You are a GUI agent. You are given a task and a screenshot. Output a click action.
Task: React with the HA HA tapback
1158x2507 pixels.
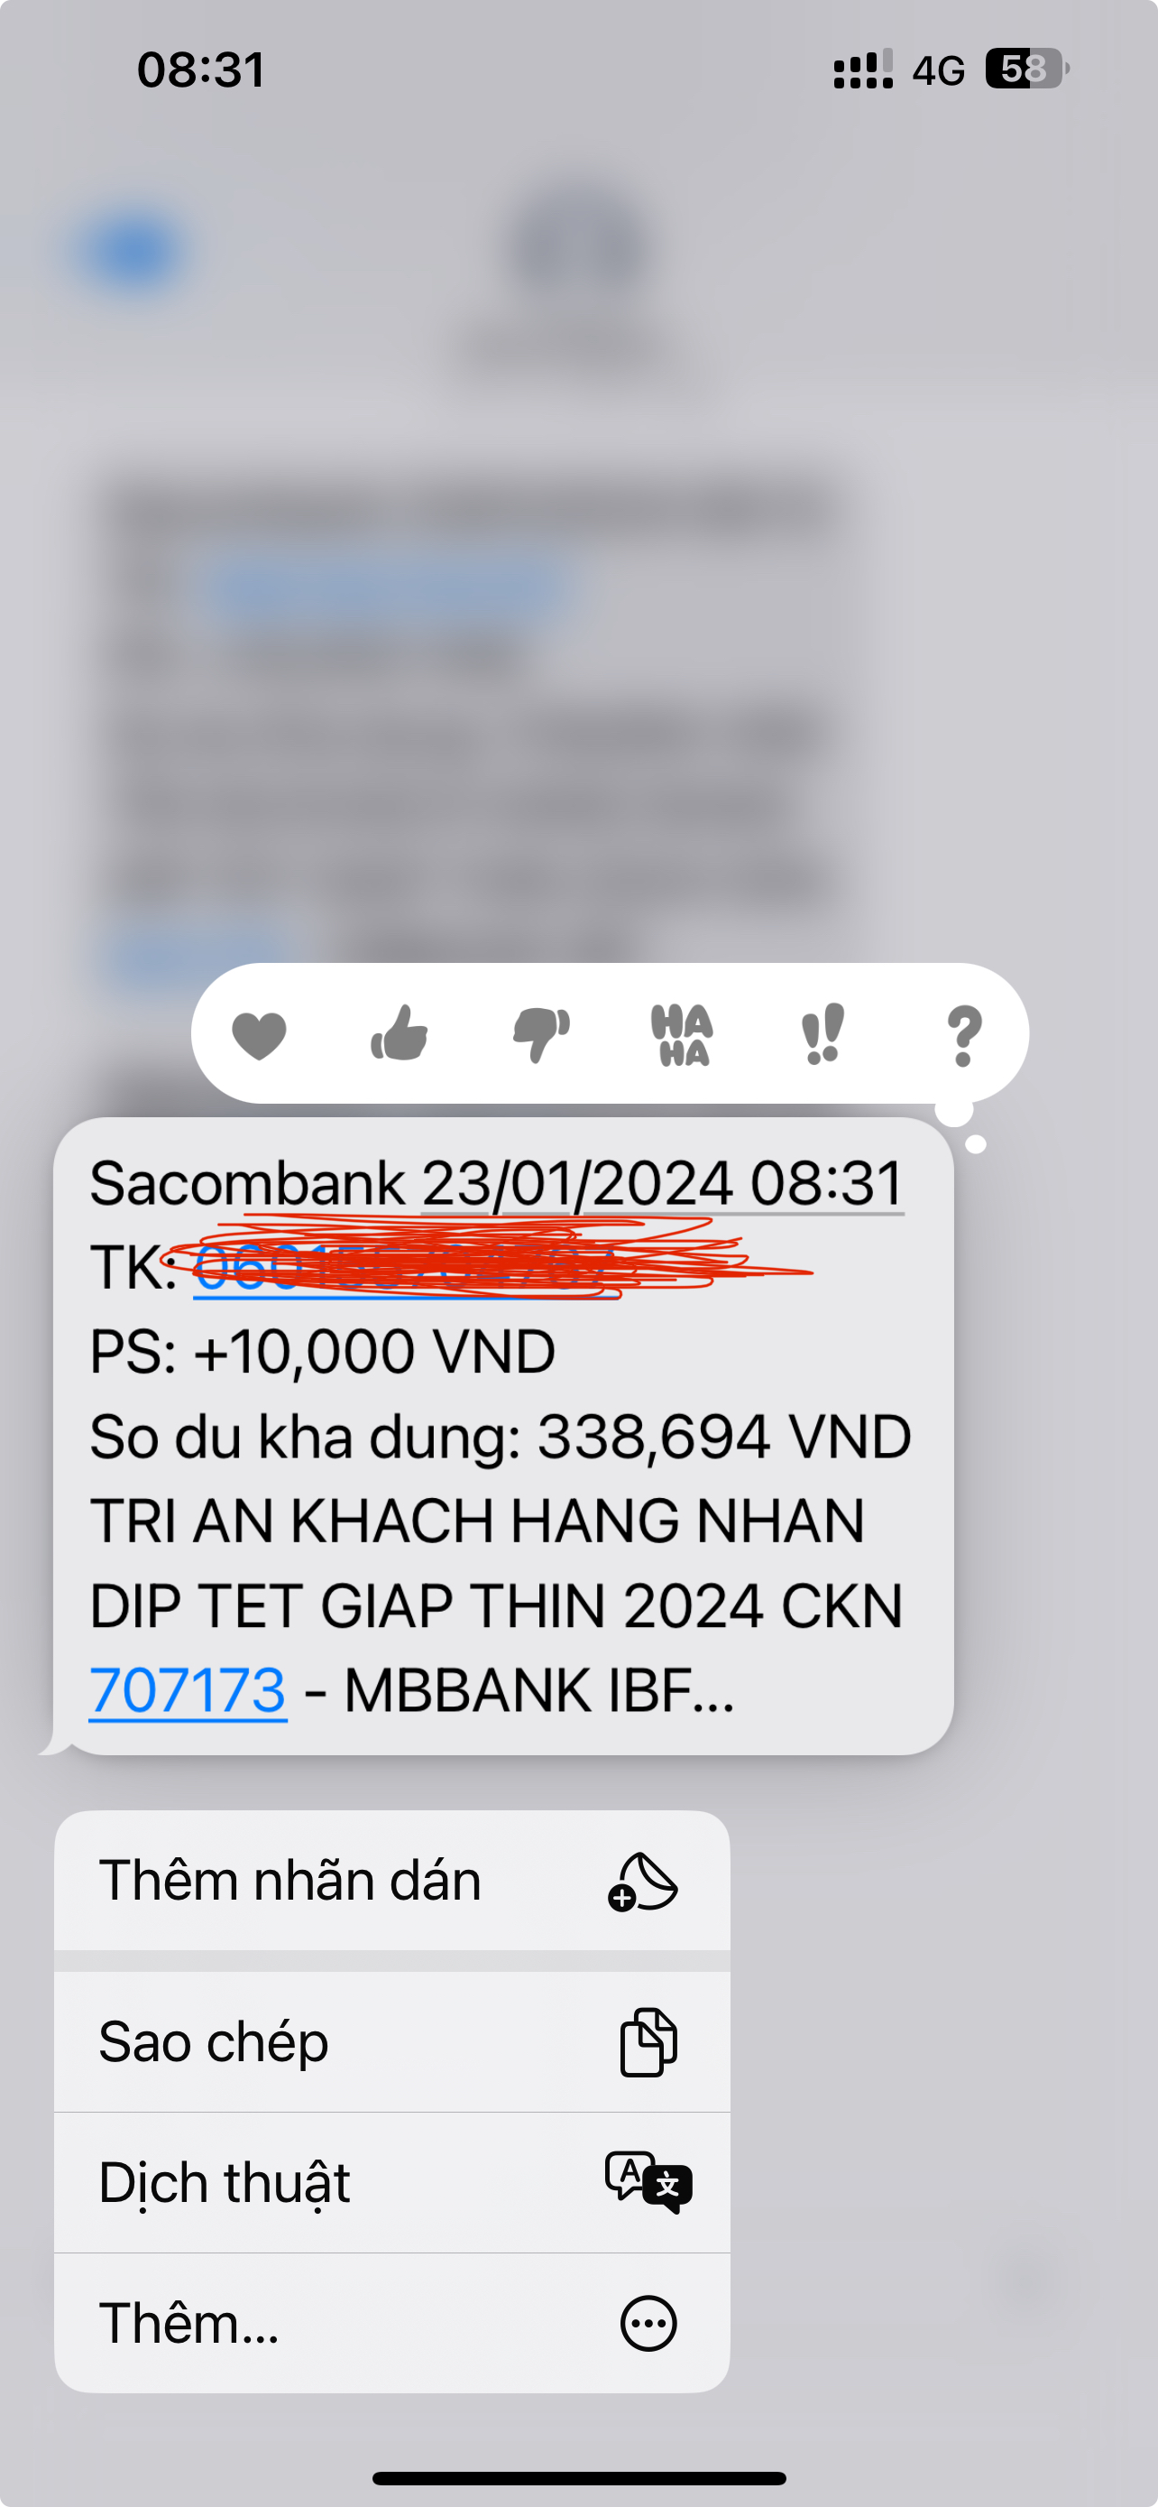[x=683, y=1034]
